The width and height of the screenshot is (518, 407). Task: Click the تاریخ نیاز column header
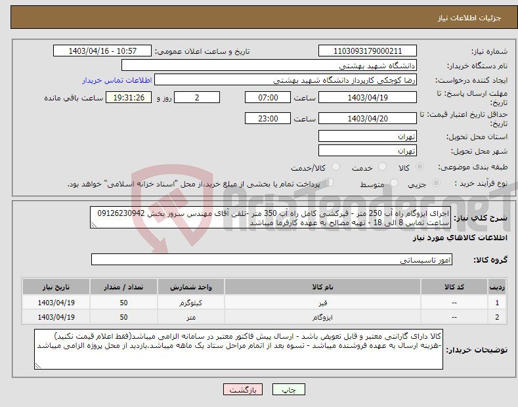click(x=56, y=287)
